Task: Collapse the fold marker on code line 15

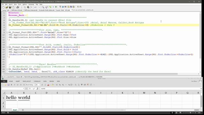Action: (7, 47)
